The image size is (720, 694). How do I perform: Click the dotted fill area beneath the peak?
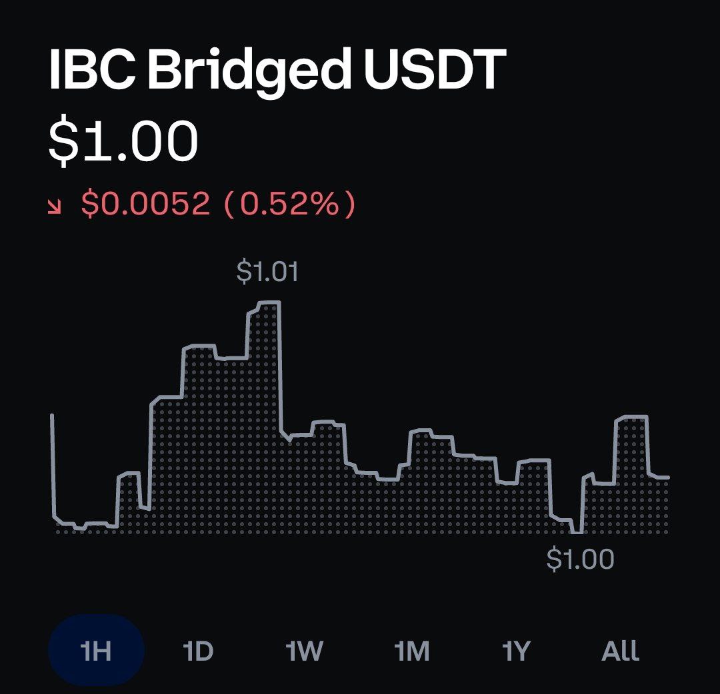(264, 413)
